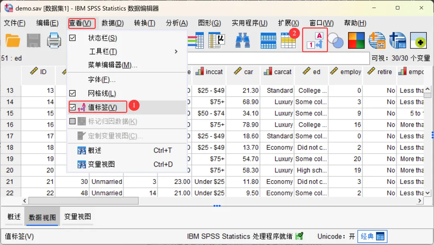
Task: Open the Extensions menu
Action: tap(289, 23)
